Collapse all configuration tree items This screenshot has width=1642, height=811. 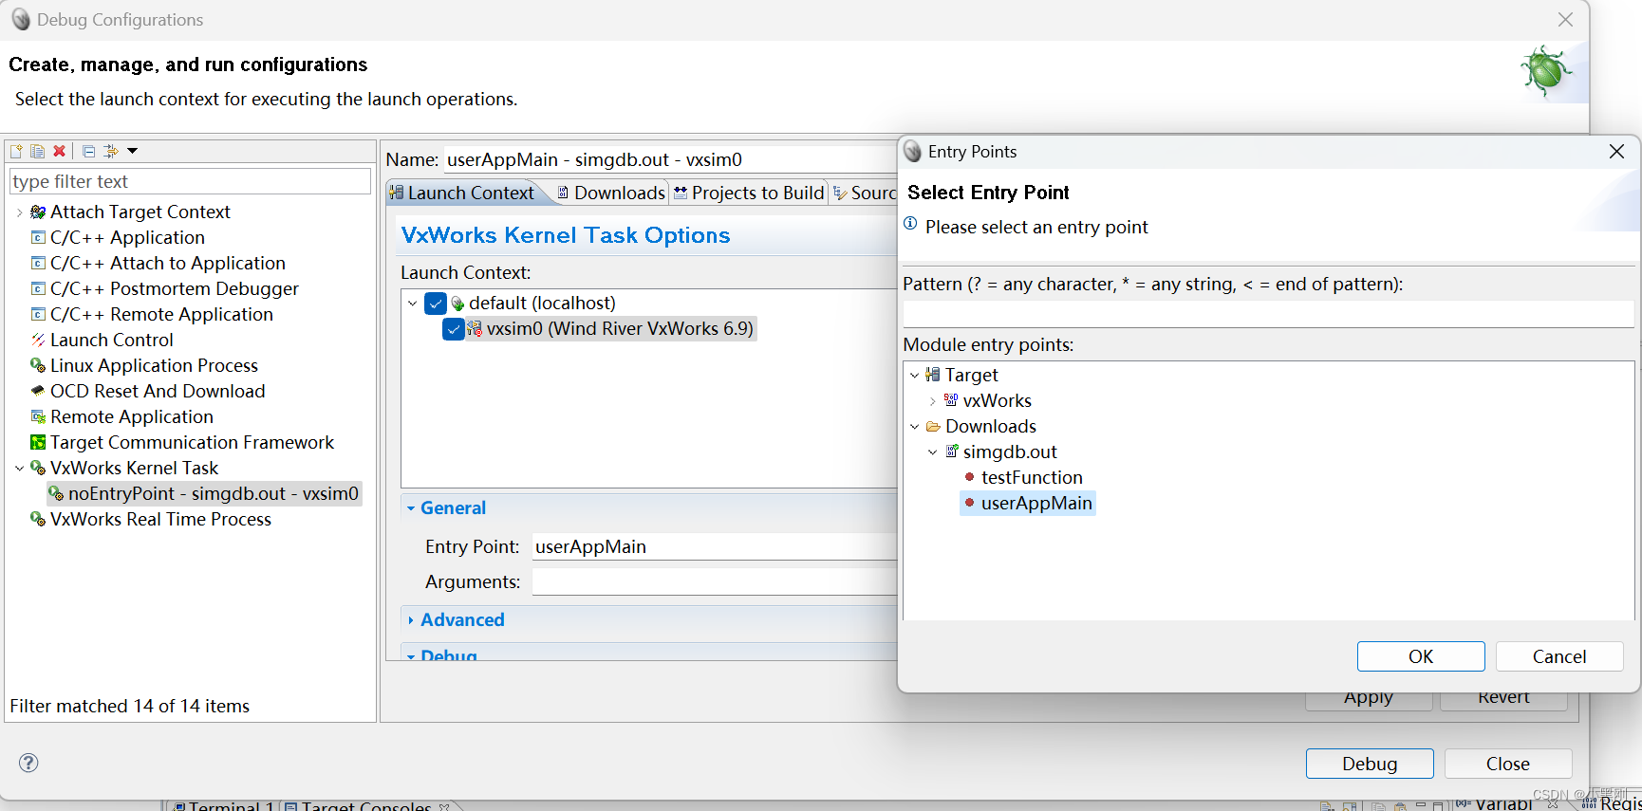(x=88, y=151)
